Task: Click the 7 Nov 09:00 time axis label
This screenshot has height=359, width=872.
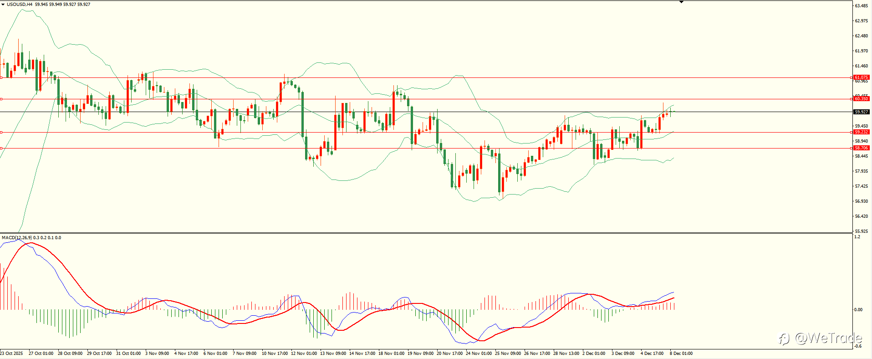Action: (245, 354)
